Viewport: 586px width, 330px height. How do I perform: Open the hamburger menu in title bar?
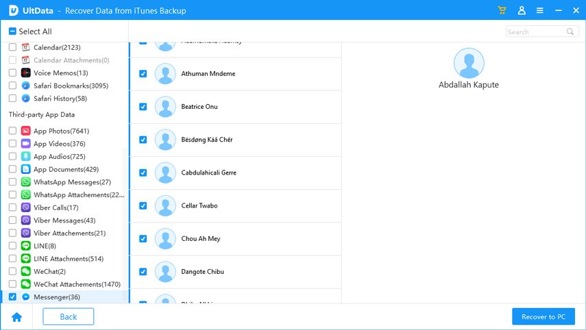click(540, 11)
